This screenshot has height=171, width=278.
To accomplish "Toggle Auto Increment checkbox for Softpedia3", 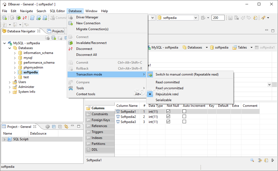I will point(184,122).
